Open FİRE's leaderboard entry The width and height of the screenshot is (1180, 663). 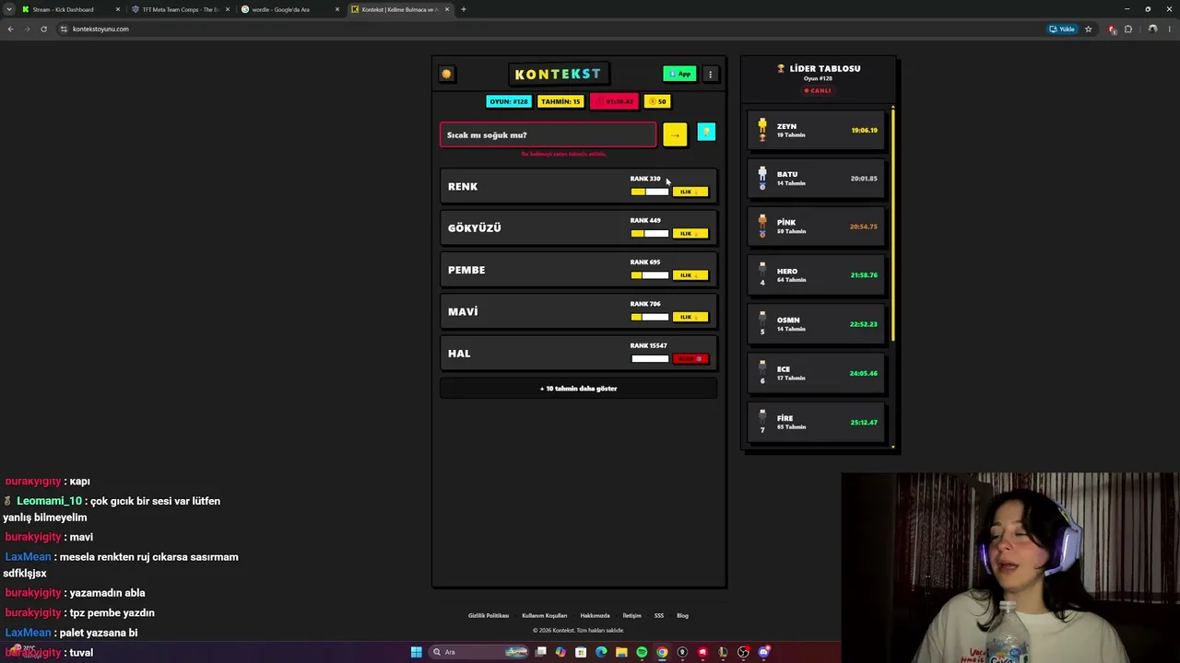coord(817,422)
